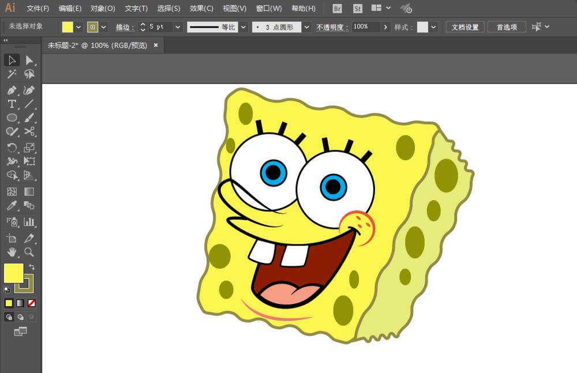The height and width of the screenshot is (373, 577).
Task: Activate the Hand tool
Action: pos(12,252)
